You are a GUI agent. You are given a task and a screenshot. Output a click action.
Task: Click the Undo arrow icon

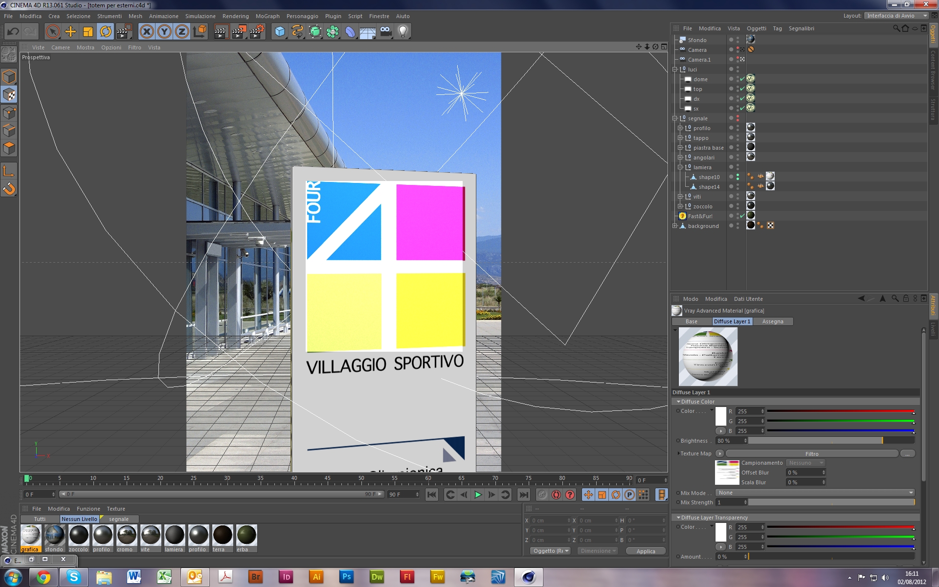click(13, 32)
